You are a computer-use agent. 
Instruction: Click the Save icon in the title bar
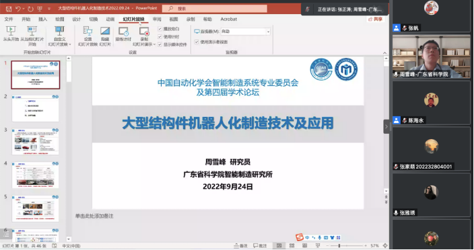pos(9,9)
